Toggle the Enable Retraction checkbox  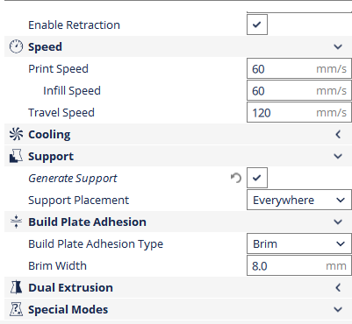257,25
